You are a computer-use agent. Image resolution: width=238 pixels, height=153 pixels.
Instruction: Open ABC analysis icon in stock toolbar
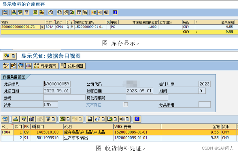pyautogui.click(x=85, y=12)
